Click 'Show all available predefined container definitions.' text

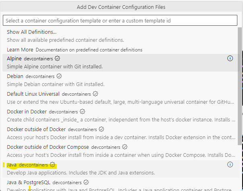pyautogui.click(x=66, y=40)
